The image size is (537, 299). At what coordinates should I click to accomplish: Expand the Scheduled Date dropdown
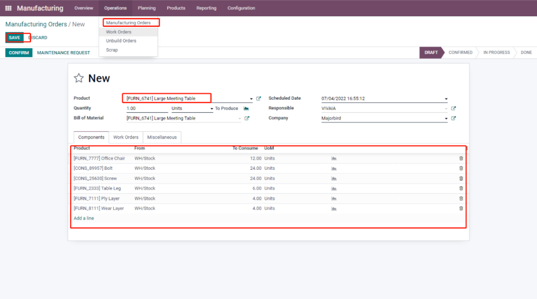pyautogui.click(x=446, y=99)
